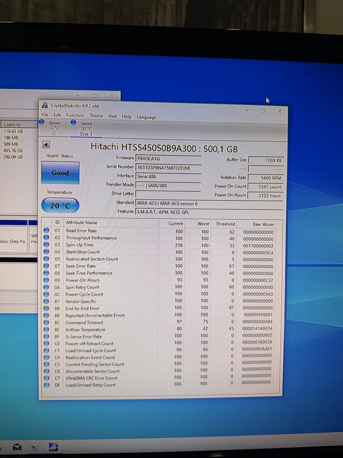The height and width of the screenshot is (458, 343).
Task: Click the Rotation Rate 5400 RPM field
Action: [x=265, y=178]
